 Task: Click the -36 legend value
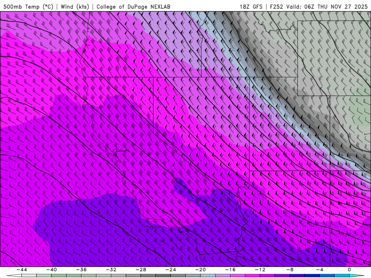[81, 270]
